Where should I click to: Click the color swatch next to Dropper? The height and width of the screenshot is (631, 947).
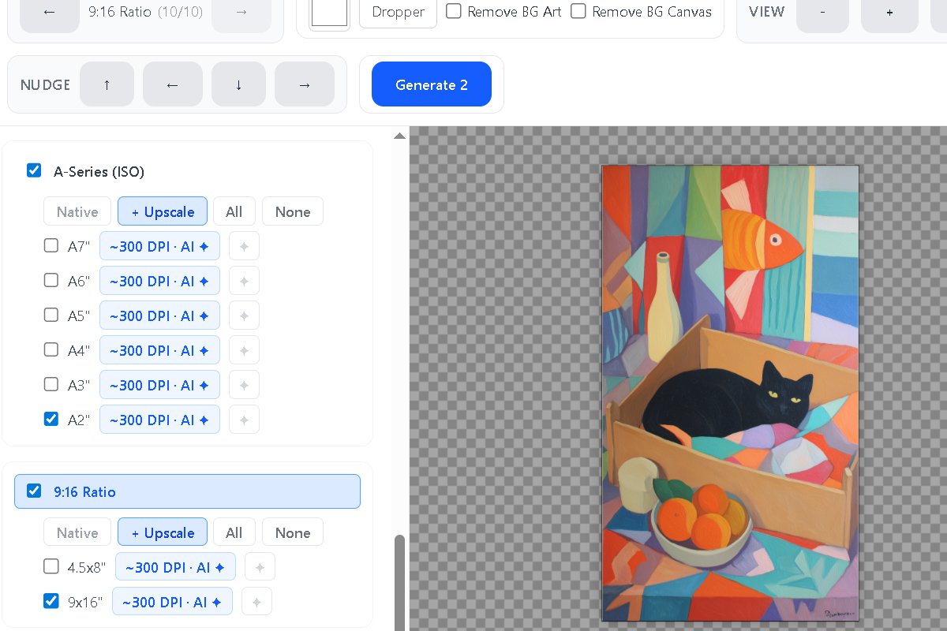(x=329, y=12)
